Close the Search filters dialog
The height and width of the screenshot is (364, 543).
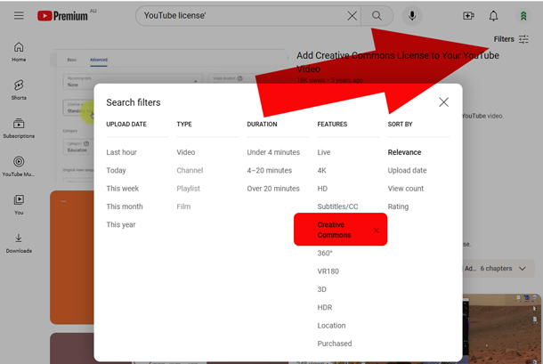tap(443, 102)
